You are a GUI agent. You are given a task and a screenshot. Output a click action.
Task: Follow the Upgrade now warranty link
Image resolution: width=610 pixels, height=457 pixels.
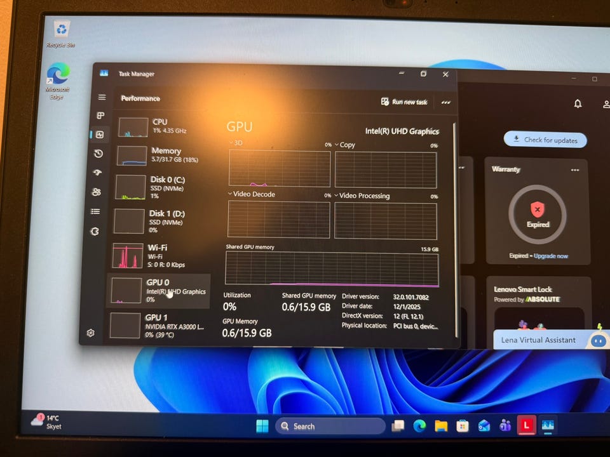tap(550, 256)
